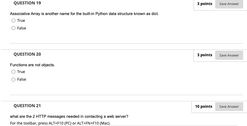Select True for the Associative Array question
The height and width of the screenshot is (126, 247).
click(13, 20)
